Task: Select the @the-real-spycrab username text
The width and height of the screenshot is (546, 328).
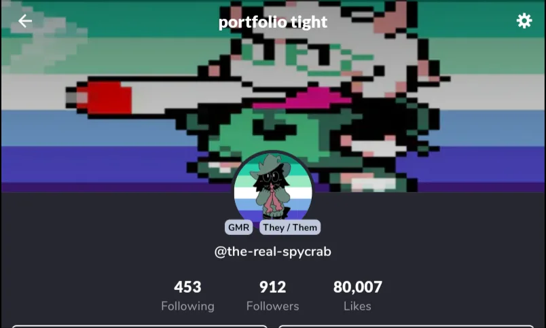Action: pos(272,251)
